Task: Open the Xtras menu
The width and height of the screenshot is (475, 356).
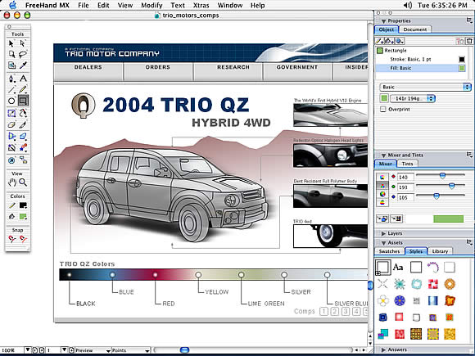Action: click(201, 5)
